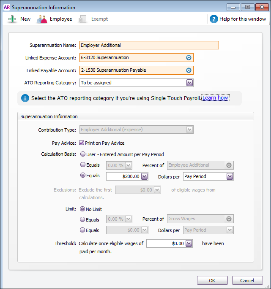Image resolution: width=271 pixels, height=289 pixels.
Task: Toggle Print on Pay Advice checkbox
Action: point(82,143)
